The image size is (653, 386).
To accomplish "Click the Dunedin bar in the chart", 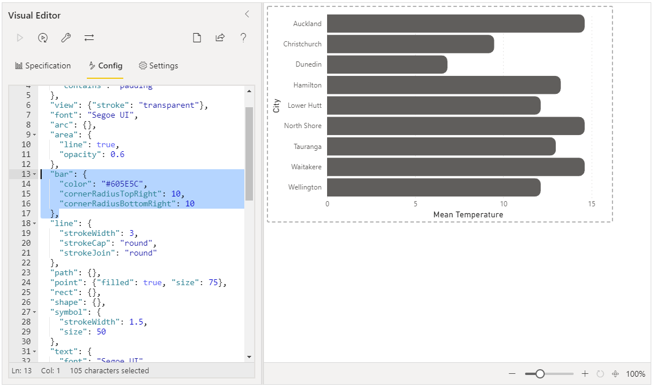I will pyautogui.click(x=387, y=64).
